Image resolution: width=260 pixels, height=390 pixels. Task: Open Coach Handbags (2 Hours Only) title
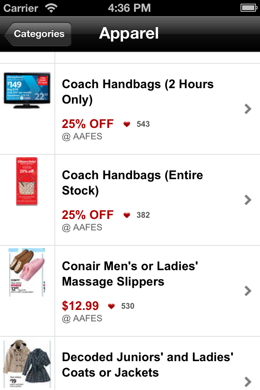pos(138,92)
